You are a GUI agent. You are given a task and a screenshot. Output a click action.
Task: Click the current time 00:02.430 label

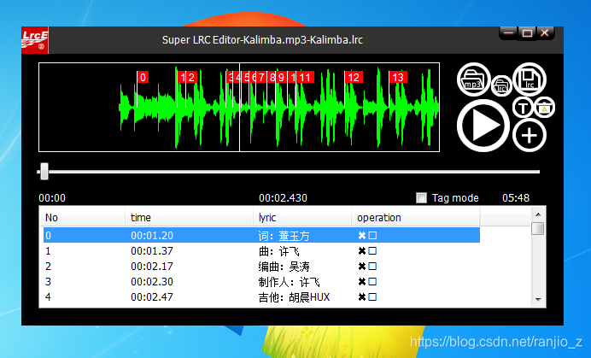(283, 197)
